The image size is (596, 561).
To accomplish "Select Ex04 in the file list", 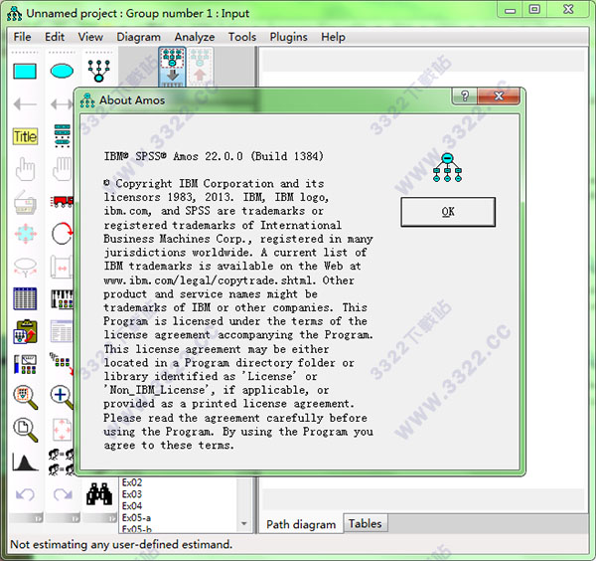I will click(x=132, y=506).
